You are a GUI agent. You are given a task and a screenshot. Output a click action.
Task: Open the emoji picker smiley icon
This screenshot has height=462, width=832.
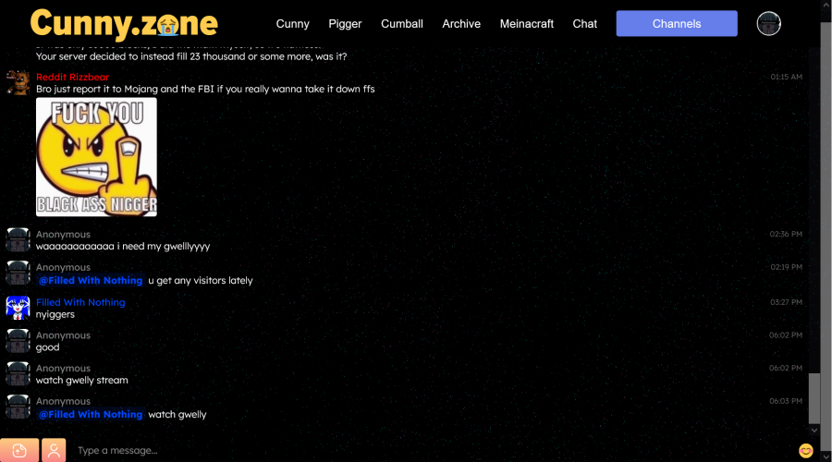(x=805, y=450)
